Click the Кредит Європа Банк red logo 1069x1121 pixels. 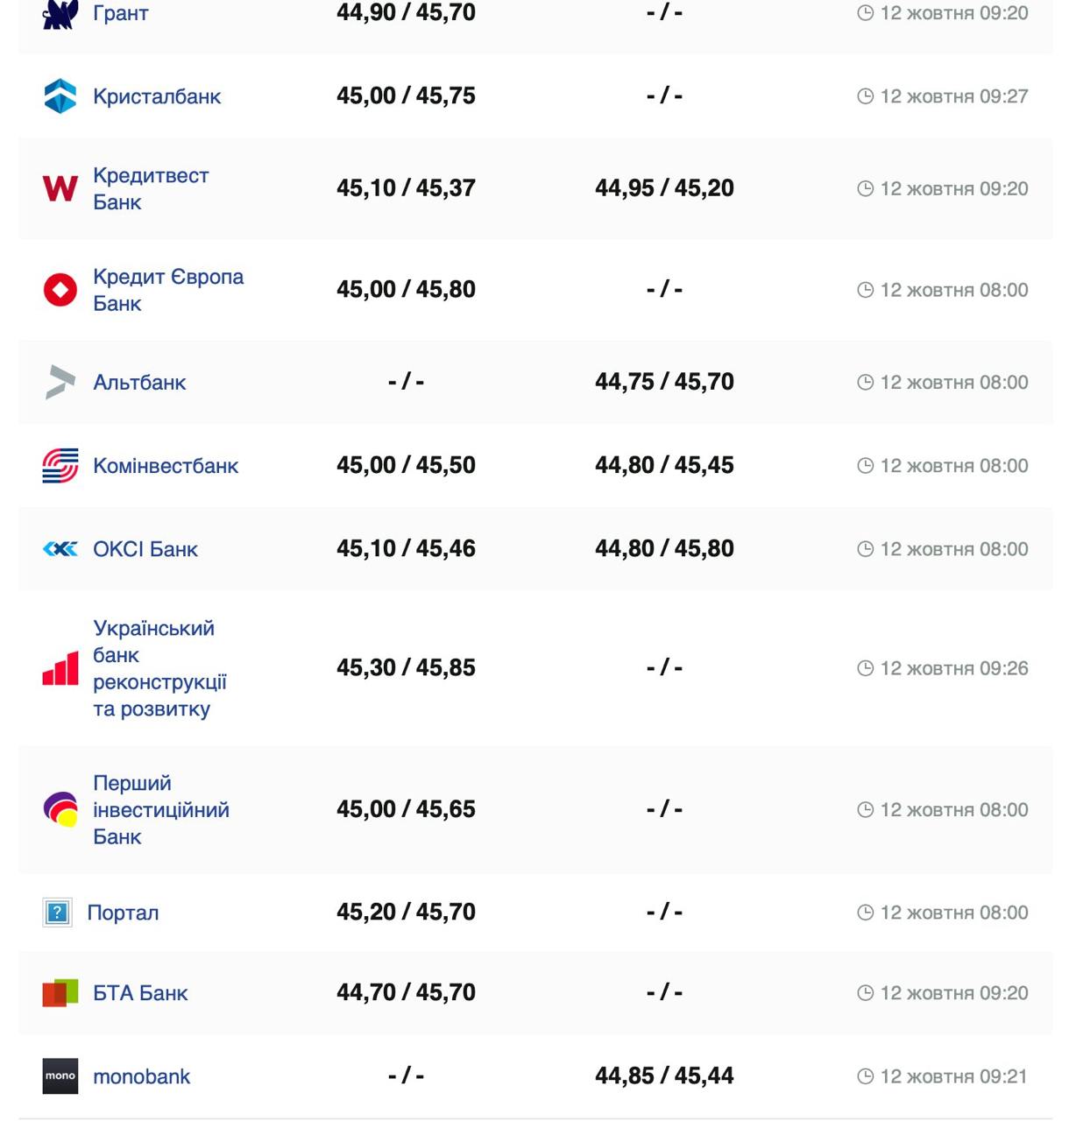pos(60,290)
